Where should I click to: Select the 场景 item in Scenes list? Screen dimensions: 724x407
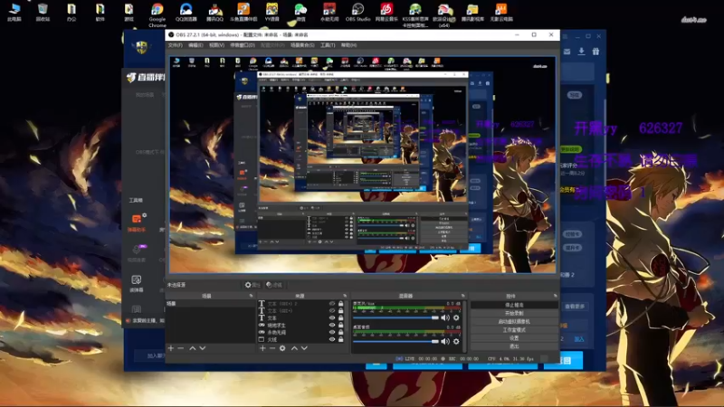coord(210,304)
